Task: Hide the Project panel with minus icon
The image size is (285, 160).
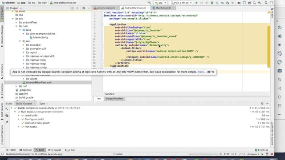Action: pos(89,8)
